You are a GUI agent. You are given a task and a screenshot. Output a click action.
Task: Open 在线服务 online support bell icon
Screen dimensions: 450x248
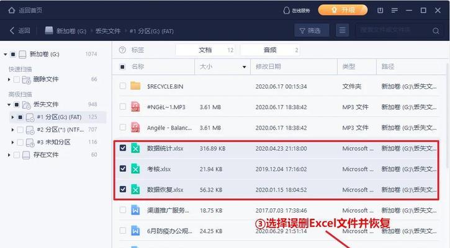point(286,11)
